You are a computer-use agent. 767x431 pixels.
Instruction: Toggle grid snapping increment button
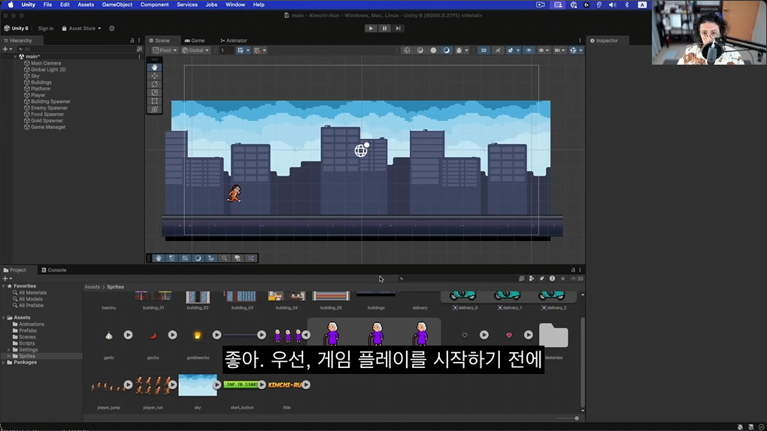point(257,50)
